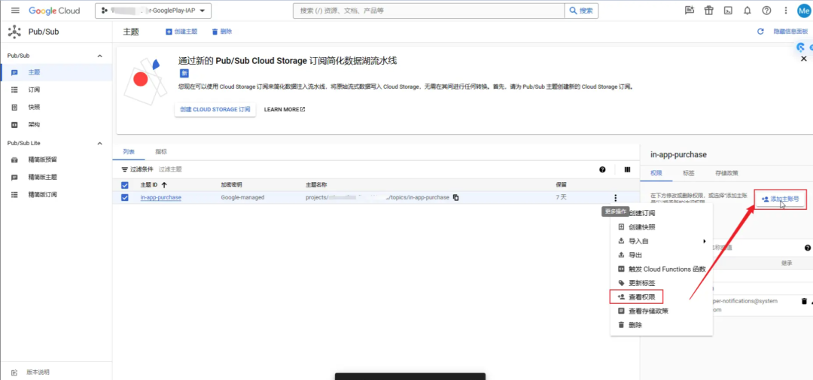This screenshot has width=813, height=380.
Task: Activate Cloud Shell terminal icon
Action: [728, 11]
